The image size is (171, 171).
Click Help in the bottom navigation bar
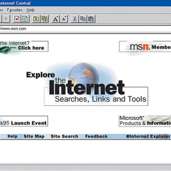pos(12,136)
